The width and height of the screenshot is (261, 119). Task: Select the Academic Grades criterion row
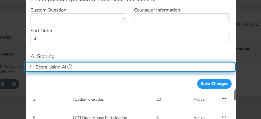(x=130, y=99)
